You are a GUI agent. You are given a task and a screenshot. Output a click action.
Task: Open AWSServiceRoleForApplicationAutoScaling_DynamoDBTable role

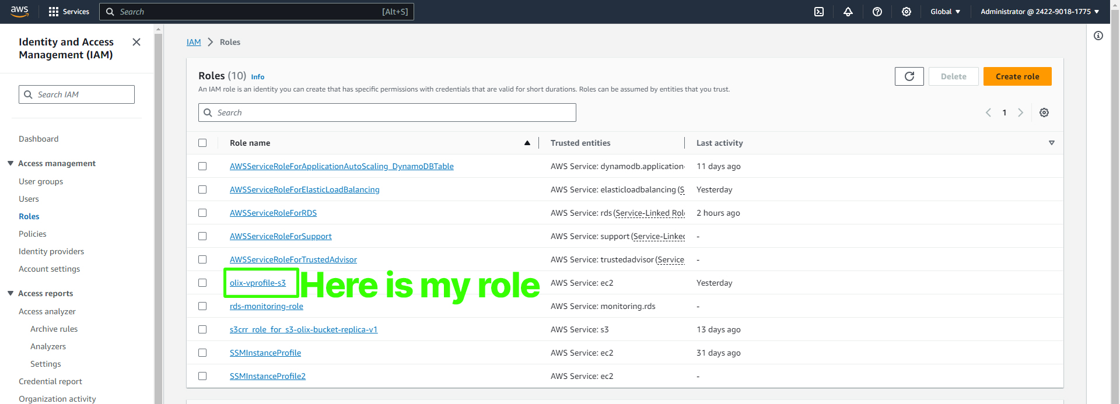pos(342,166)
